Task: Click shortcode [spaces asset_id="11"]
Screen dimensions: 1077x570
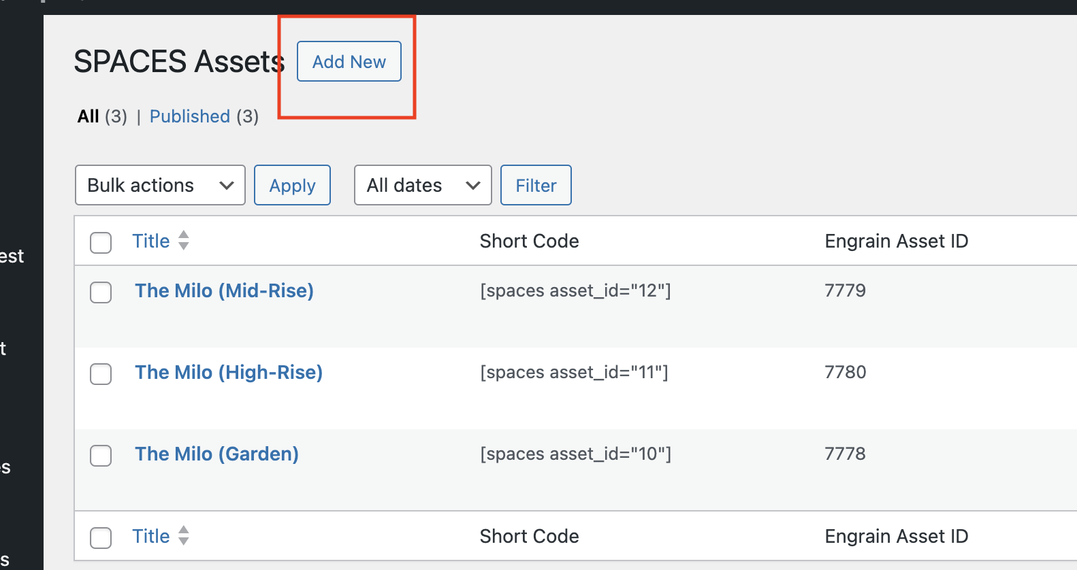Action: [574, 372]
